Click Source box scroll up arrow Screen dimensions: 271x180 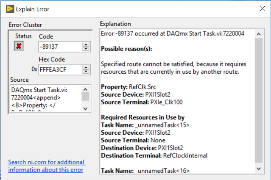pyautogui.click(x=85, y=89)
